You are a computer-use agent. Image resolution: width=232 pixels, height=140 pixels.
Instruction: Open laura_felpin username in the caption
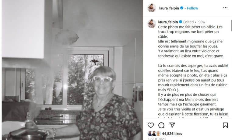tap(168, 22)
